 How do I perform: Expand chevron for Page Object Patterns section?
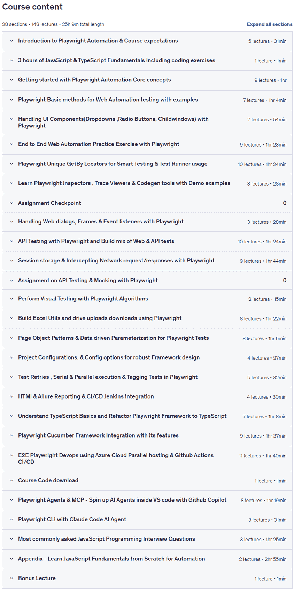[11, 338]
